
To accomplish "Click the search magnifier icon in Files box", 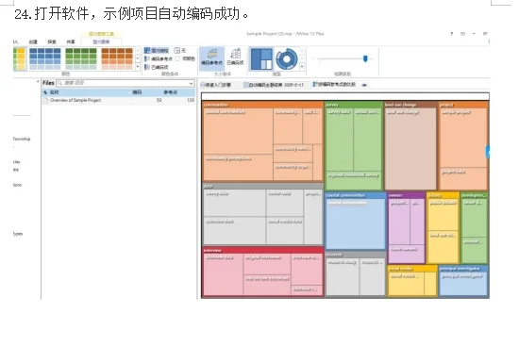I will click(59, 83).
